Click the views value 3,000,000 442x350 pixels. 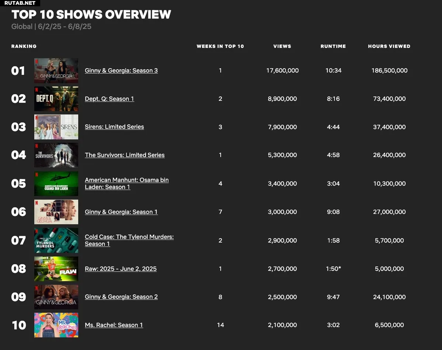pos(283,212)
